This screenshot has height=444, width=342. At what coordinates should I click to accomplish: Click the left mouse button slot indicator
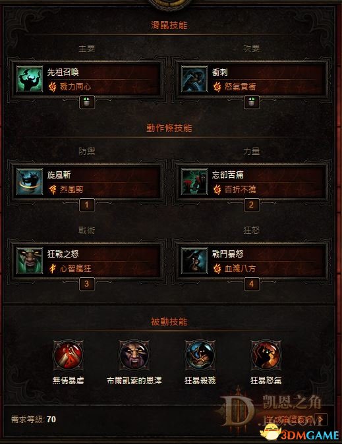pos(87,102)
